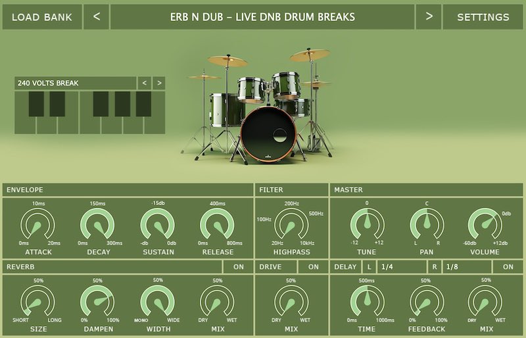This screenshot has height=338, width=526.
Task: Click the 400ms release value
Action: (x=218, y=203)
